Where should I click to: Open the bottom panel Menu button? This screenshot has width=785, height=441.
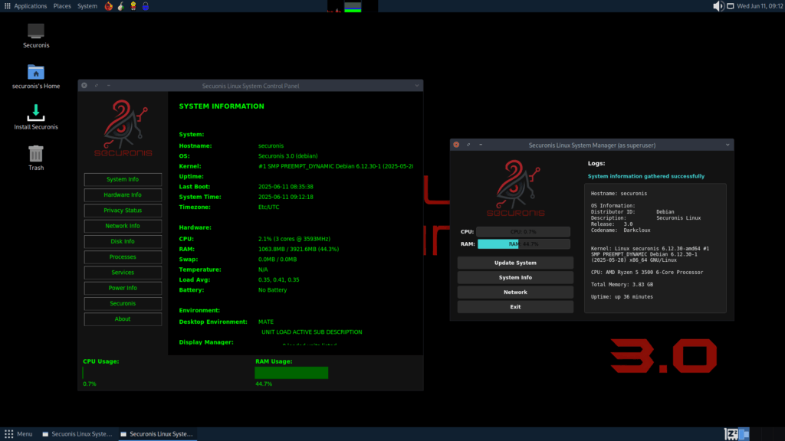point(18,434)
